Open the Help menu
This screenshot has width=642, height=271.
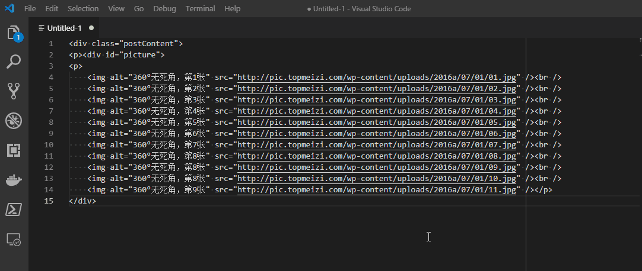point(233,9)
